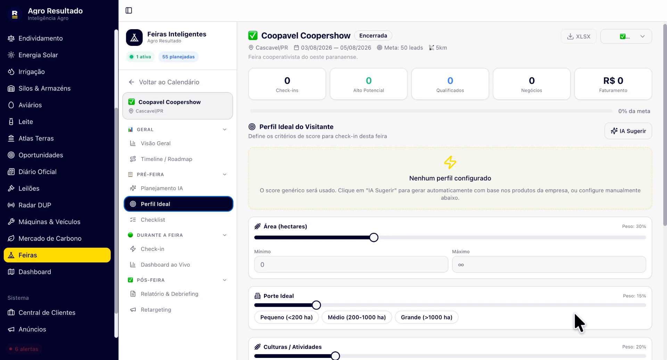The height and width of the screenshot is (360, 667).
Task: Click the 55 planejadas filter badge
Action: click(x=179, y=57)
